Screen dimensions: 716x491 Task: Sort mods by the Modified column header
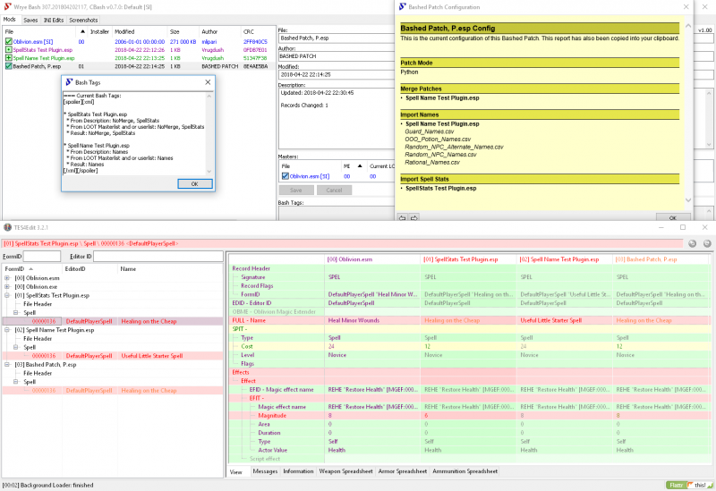140,31
